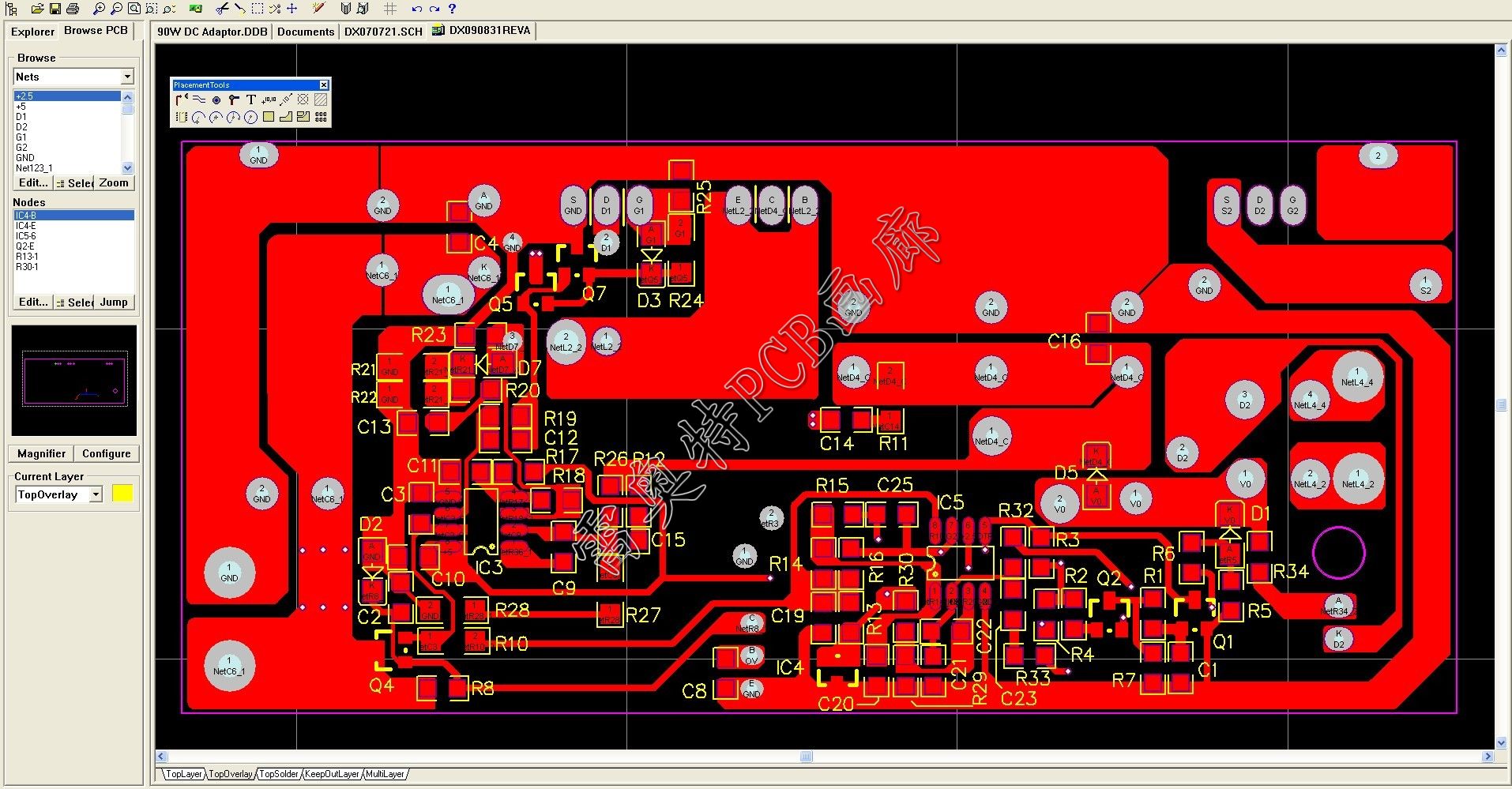This screenshot has height=789, width=1512.
Task: Open the Documents tab
Action: pos(306,32)
